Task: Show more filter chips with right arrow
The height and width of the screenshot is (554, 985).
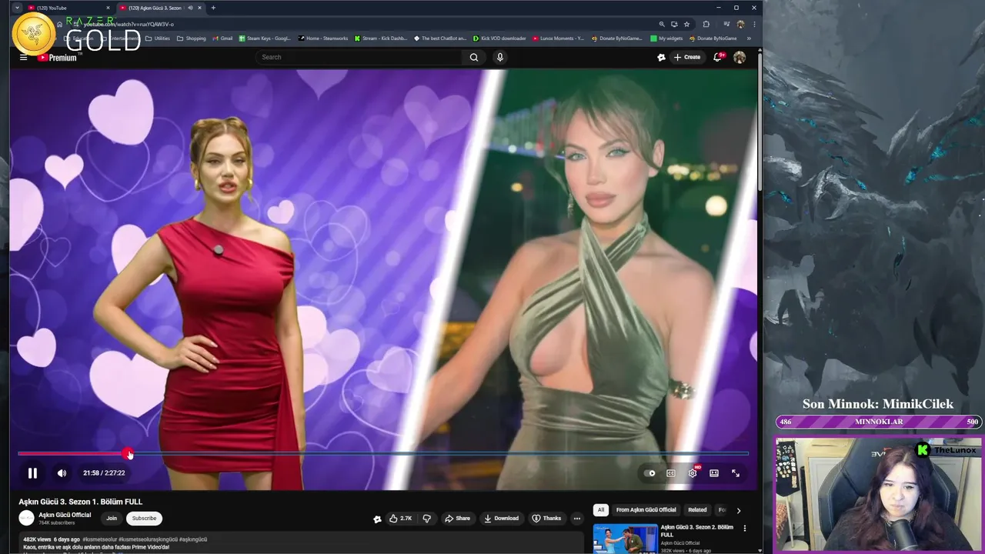Action: (x=739, y=510)
